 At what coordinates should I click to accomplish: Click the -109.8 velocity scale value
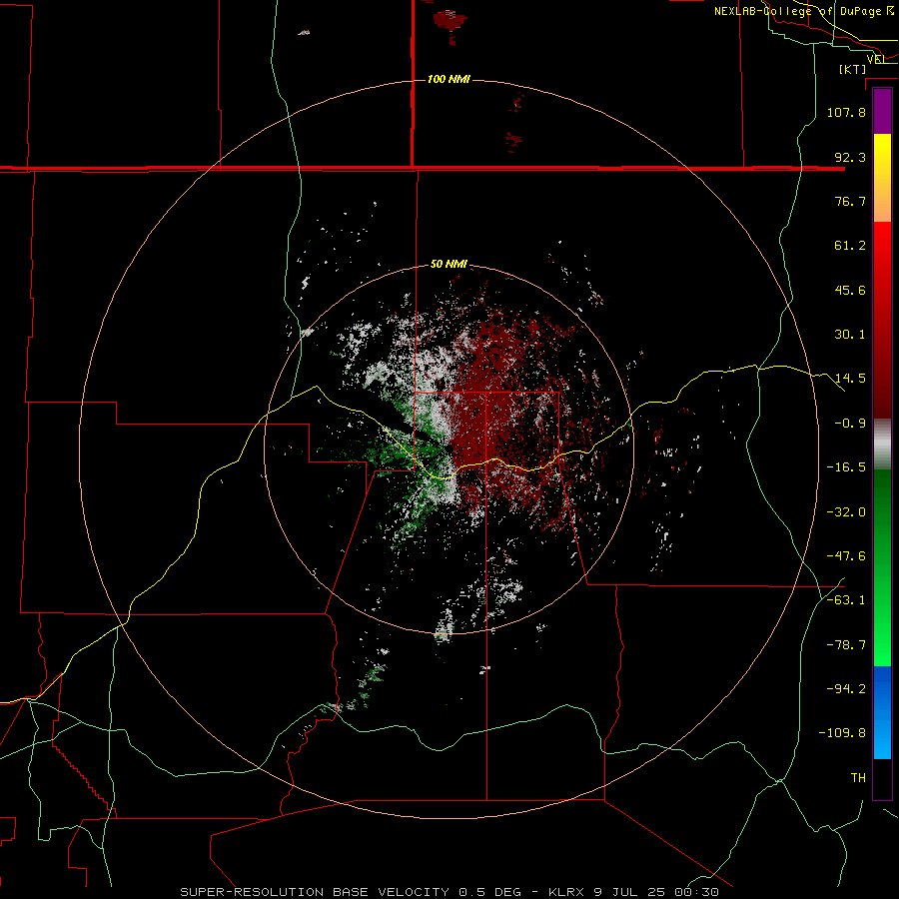842,733
